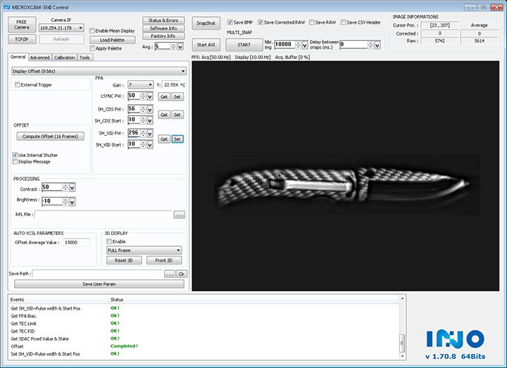The image size is (507, 368).
Task: Click the V button beside Nbr. img
Action: (304, 45)
